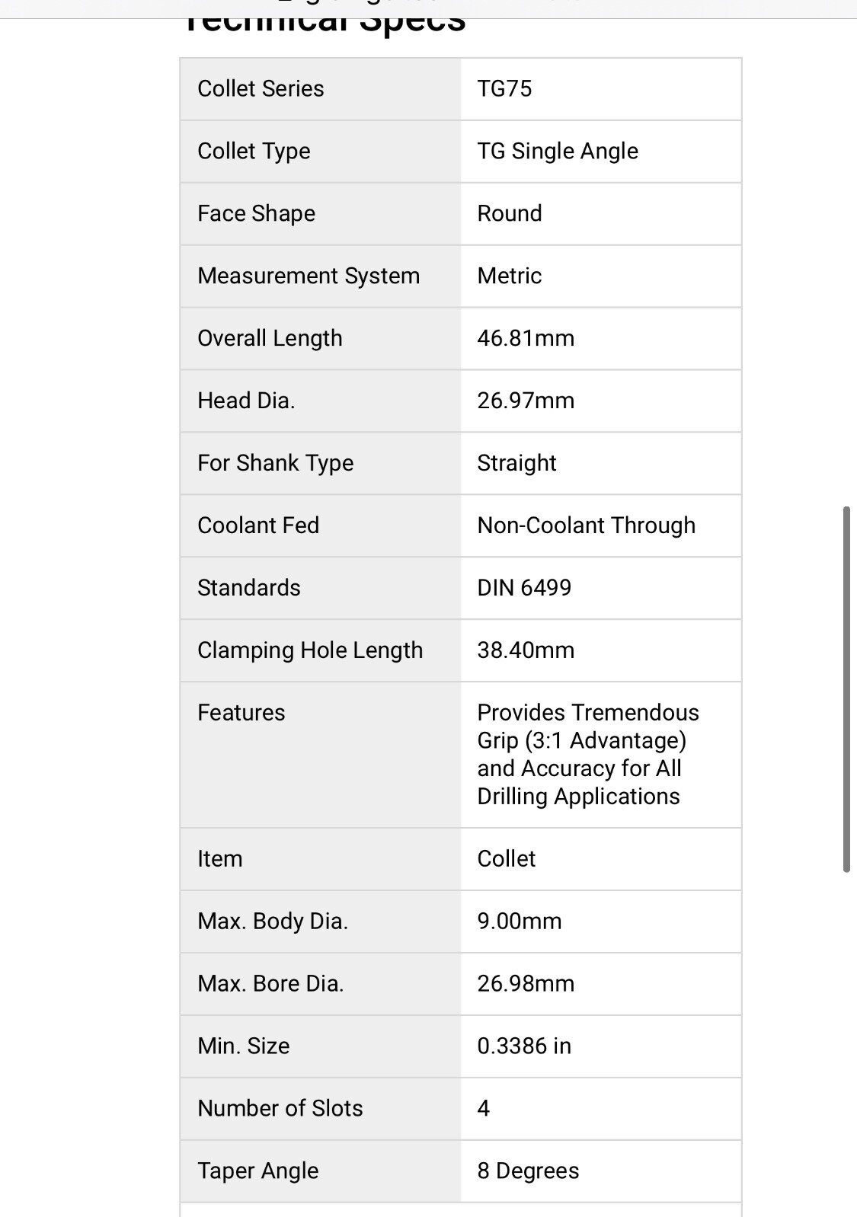The image size is (857, 1217).
Task: Select the Head Dia. label
Action: (x=246, y=401)
